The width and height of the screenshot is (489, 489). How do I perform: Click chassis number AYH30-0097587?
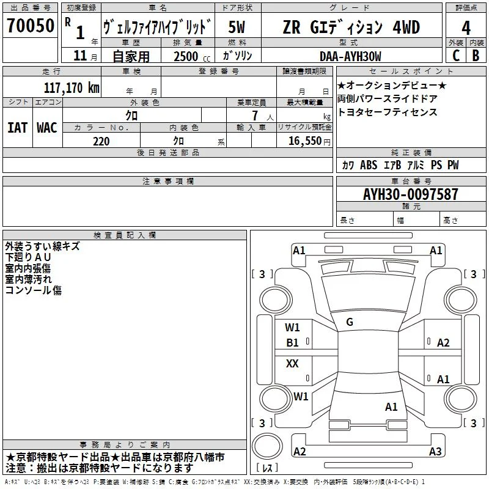click(411, 194)
